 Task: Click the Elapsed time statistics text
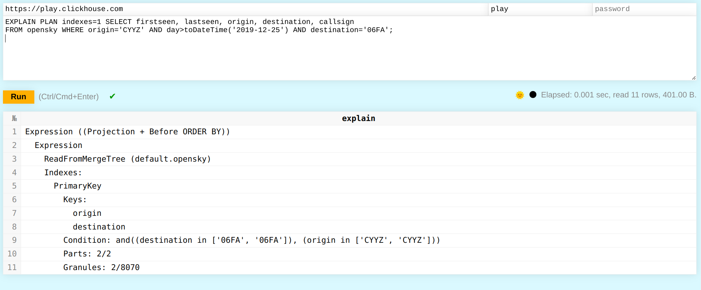pos(618,95)
